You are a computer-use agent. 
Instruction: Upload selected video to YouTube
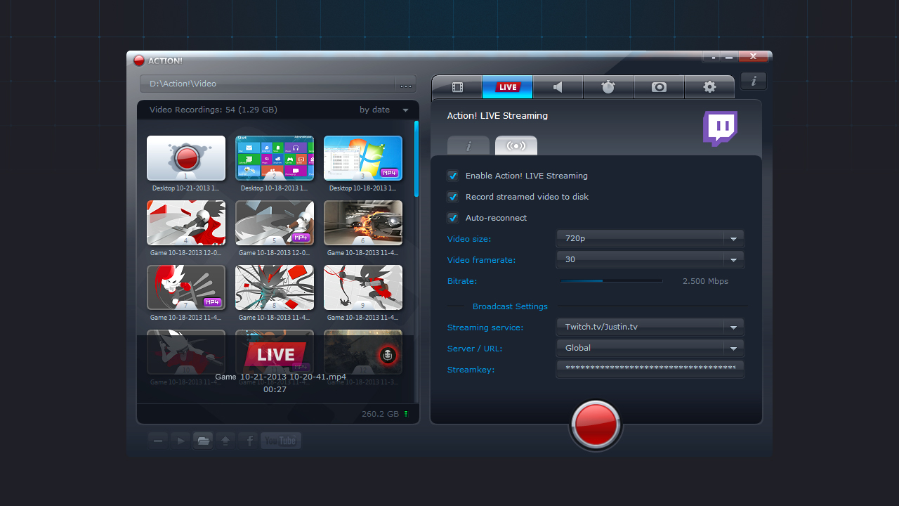[x=280, y=441]
